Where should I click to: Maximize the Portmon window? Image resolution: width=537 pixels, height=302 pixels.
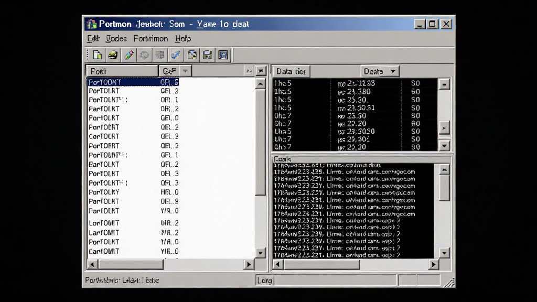(x=433, y=24)
